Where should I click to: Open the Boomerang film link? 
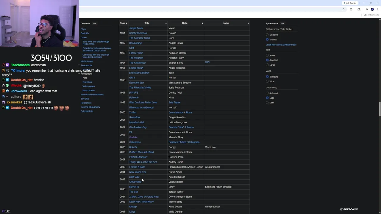point(135,43)
